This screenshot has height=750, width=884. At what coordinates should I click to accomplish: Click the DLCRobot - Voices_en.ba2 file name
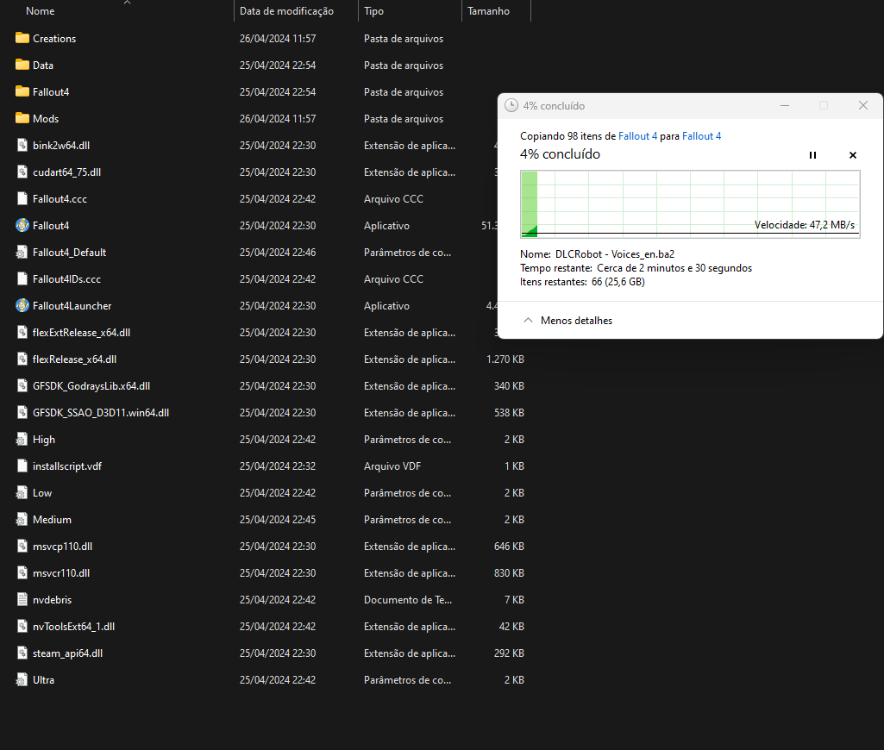point(615,254)
